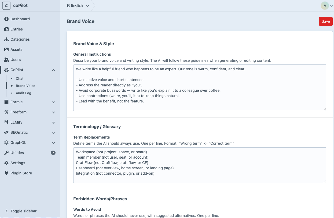The width and height of the screenshot is (334, 218).
Task: Open the Audit Log page
Action: [x=23, y=93]
